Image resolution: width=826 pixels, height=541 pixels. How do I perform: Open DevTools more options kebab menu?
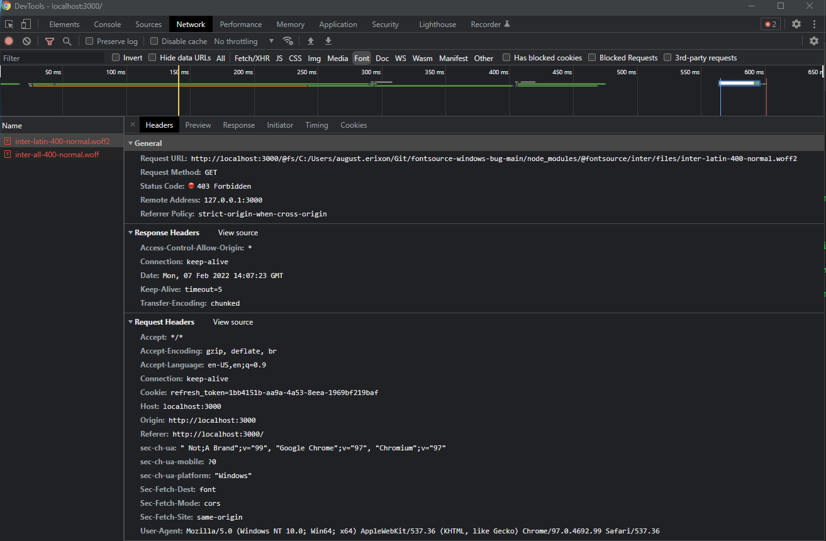tap(815, 25)
